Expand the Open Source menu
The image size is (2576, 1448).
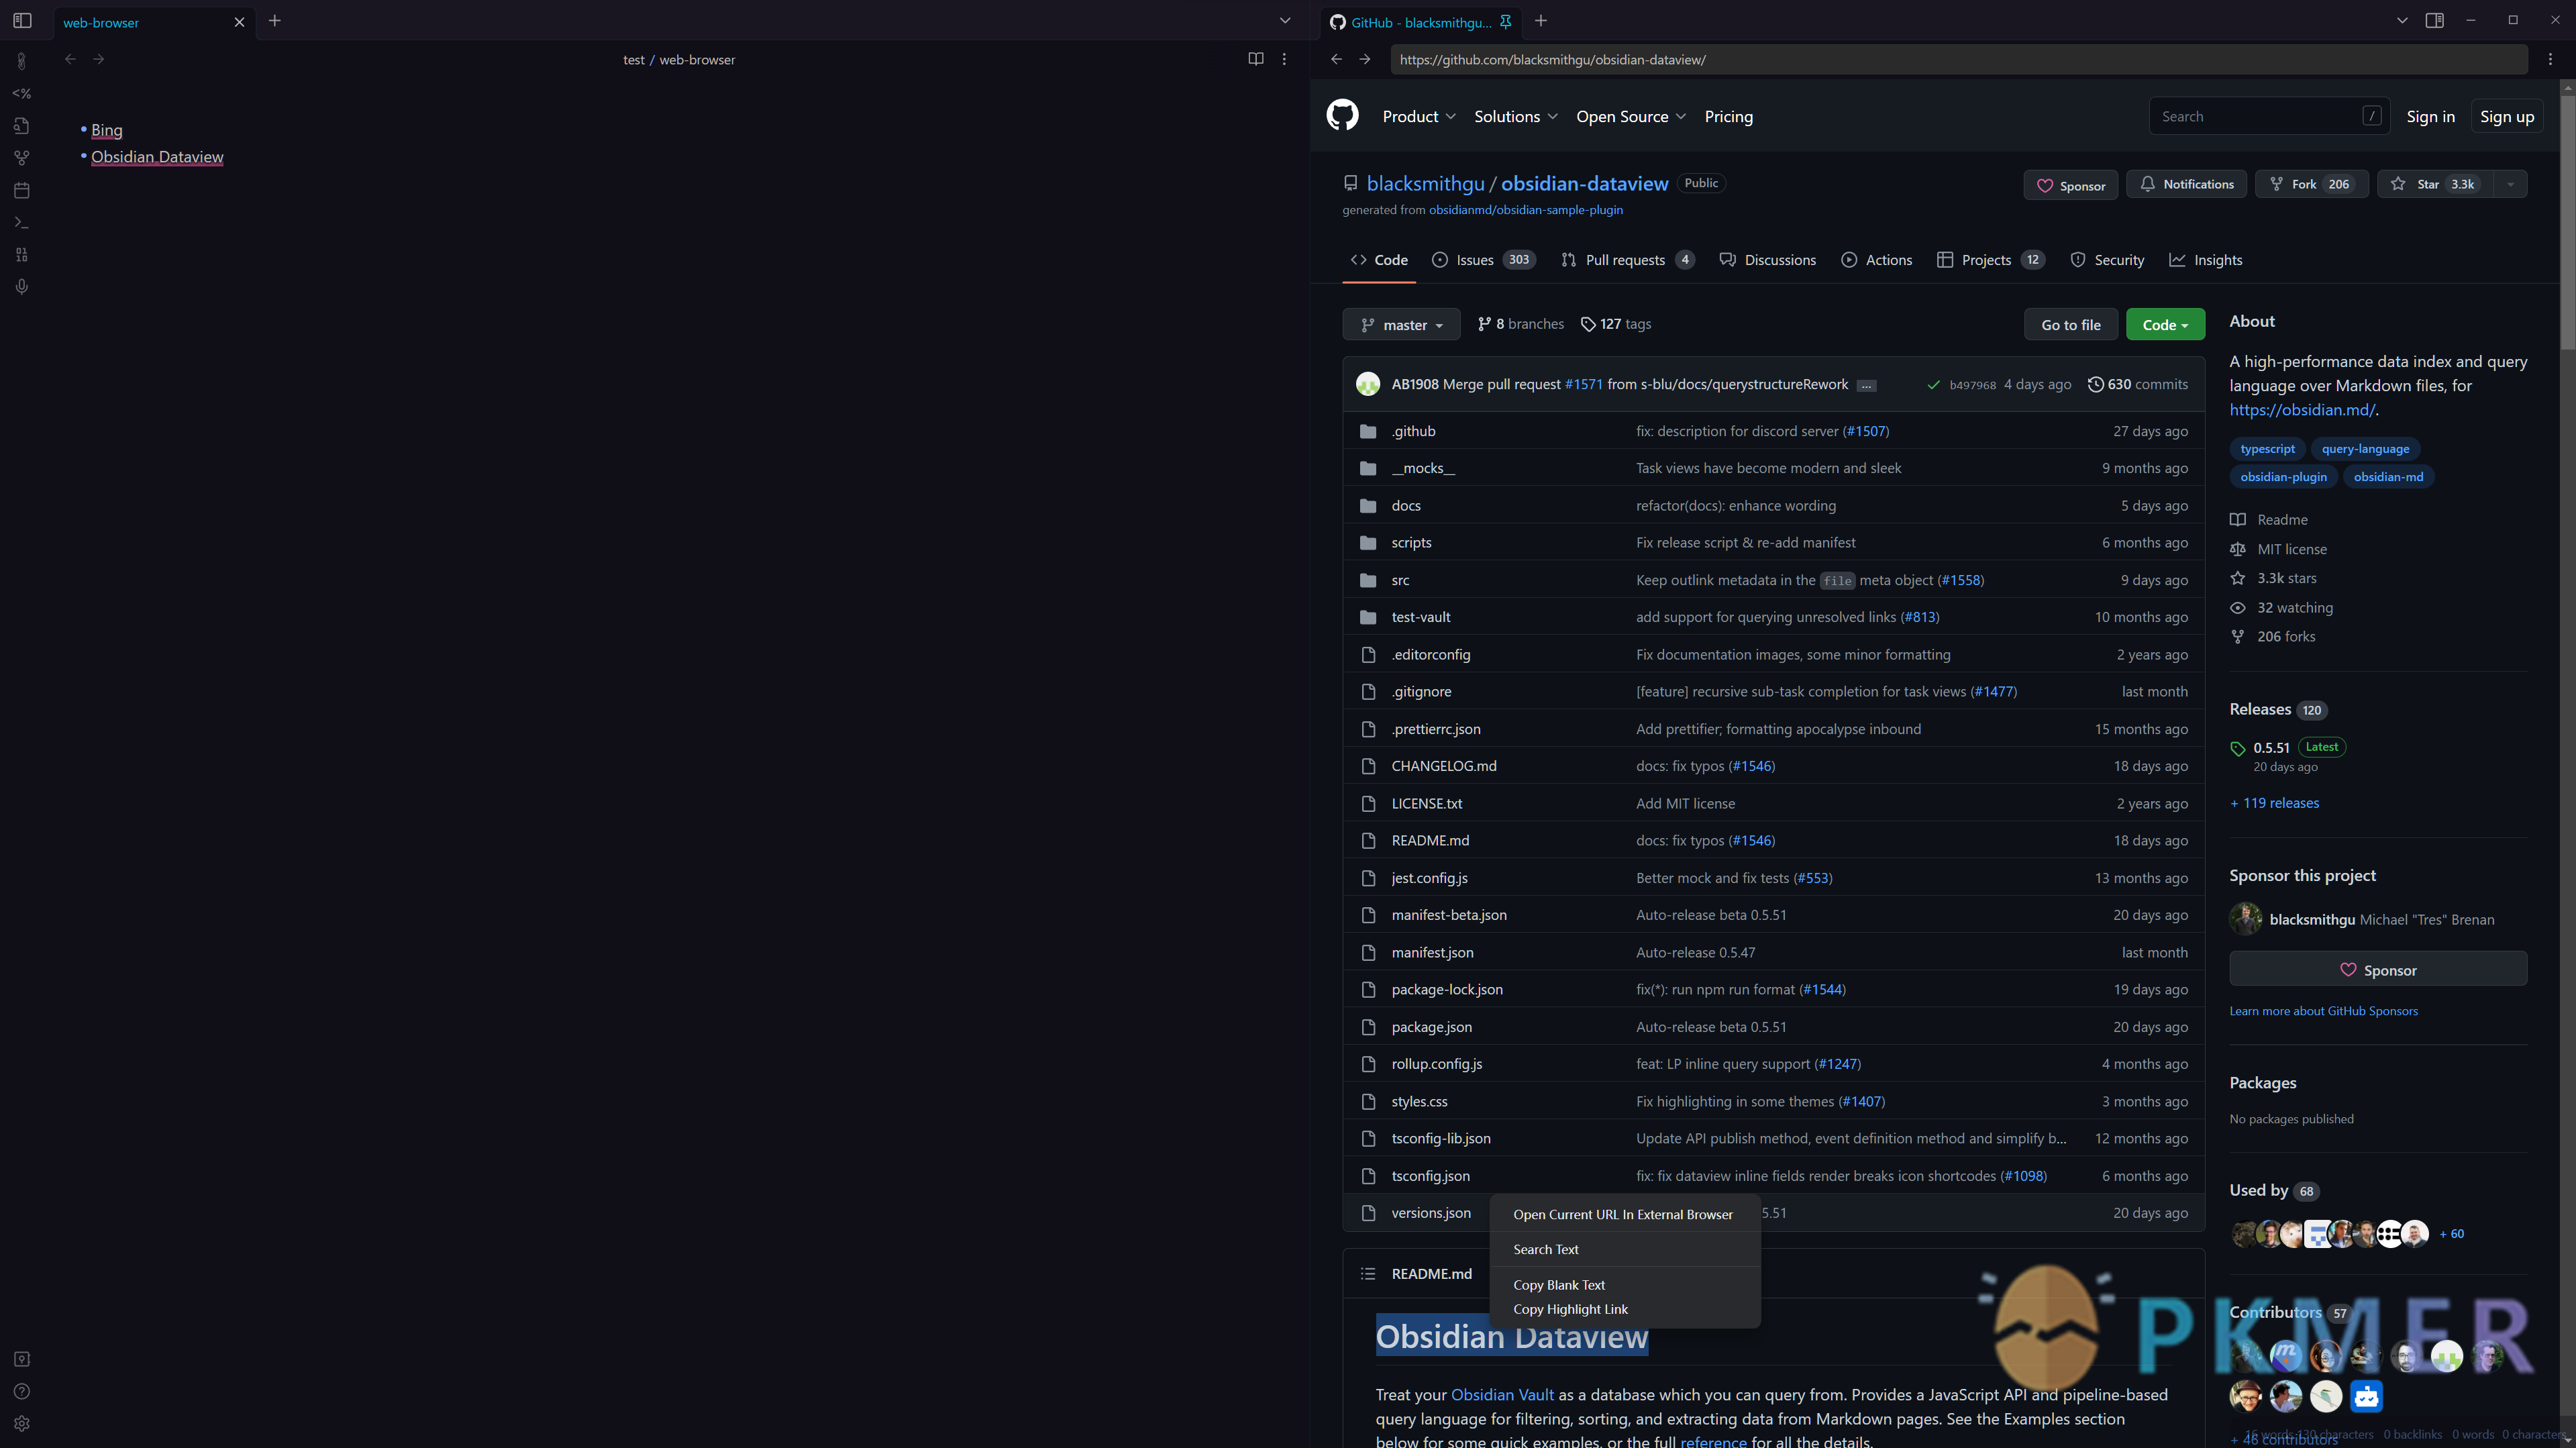click(1630, 116)
